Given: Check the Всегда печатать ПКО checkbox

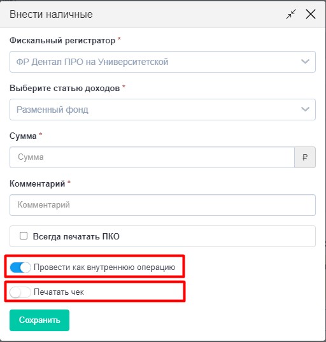Looking at the screenshot, I should 24,236.
